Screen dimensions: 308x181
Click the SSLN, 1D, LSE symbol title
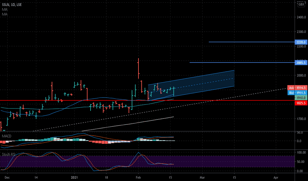click(12, 5)
